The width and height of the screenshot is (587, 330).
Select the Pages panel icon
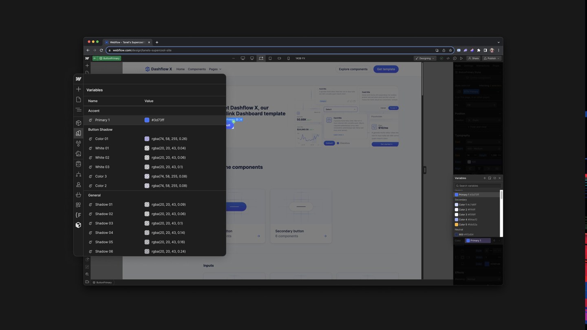tap(78, 99)
